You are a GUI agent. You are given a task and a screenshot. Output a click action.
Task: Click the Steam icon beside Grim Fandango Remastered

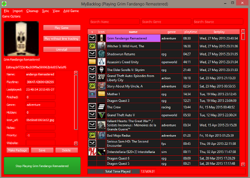click(x=92, y=38)
